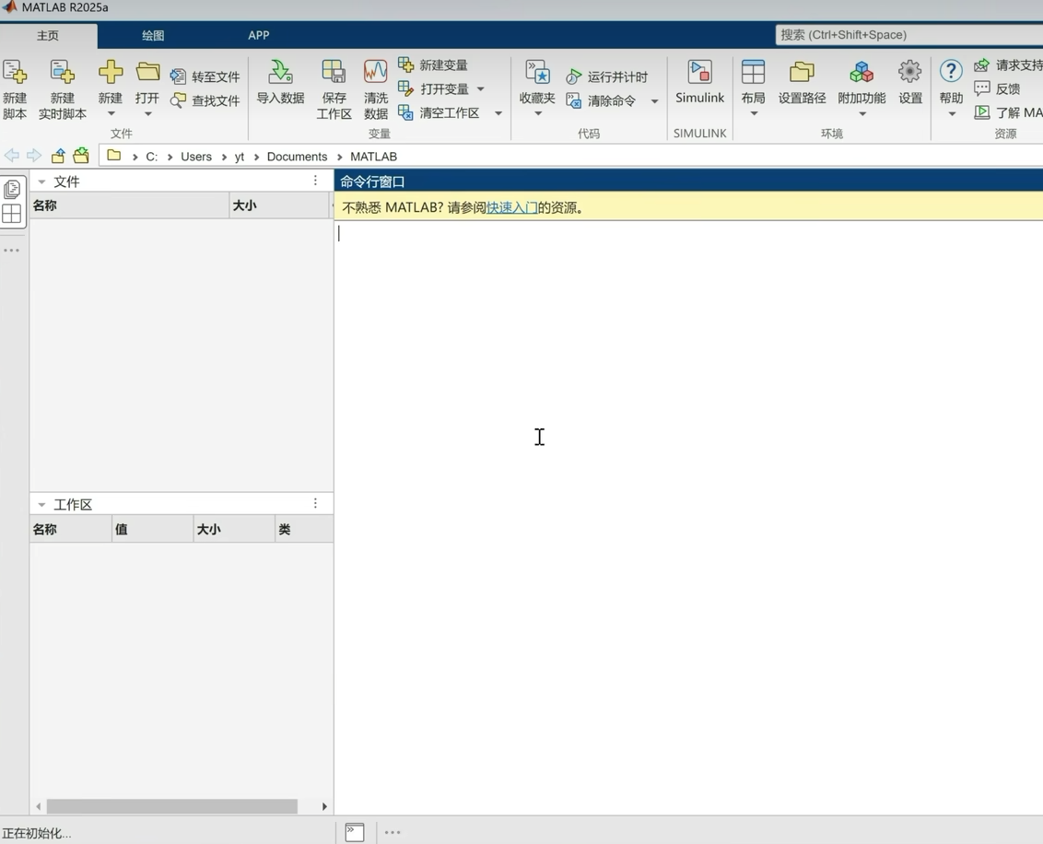Expand the 打开变量 dropdown arrow
The width and height of the screenshot is (1043, 844).
tap(481, 89)
